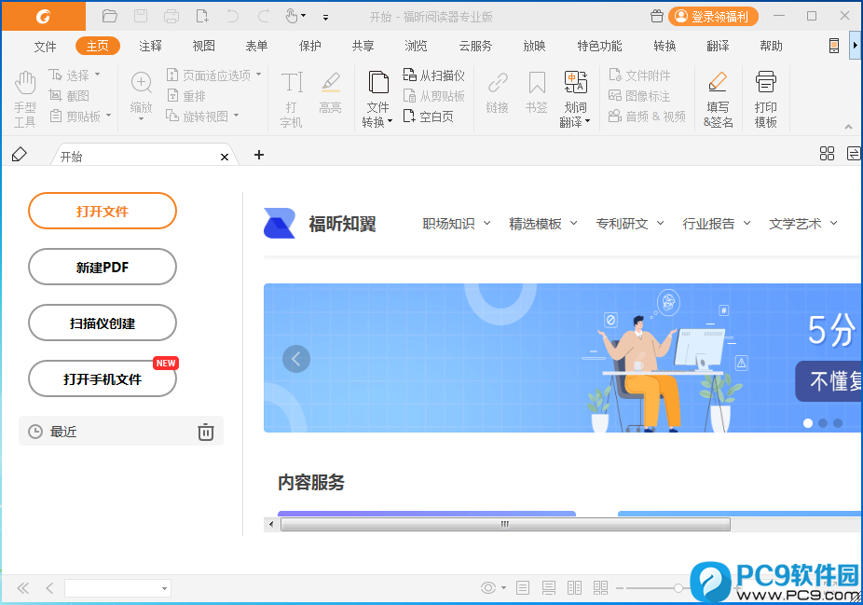Screen dimensions: 863x605
Task: Click the save disk icon in title bar
Action: (x=141, y=16)
